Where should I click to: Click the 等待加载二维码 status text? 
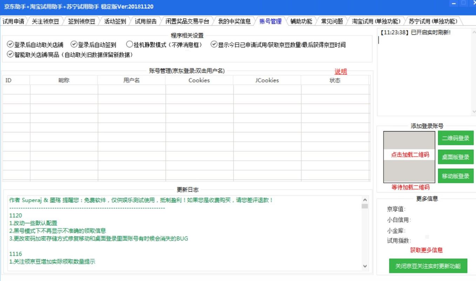[x=410, y=187]
